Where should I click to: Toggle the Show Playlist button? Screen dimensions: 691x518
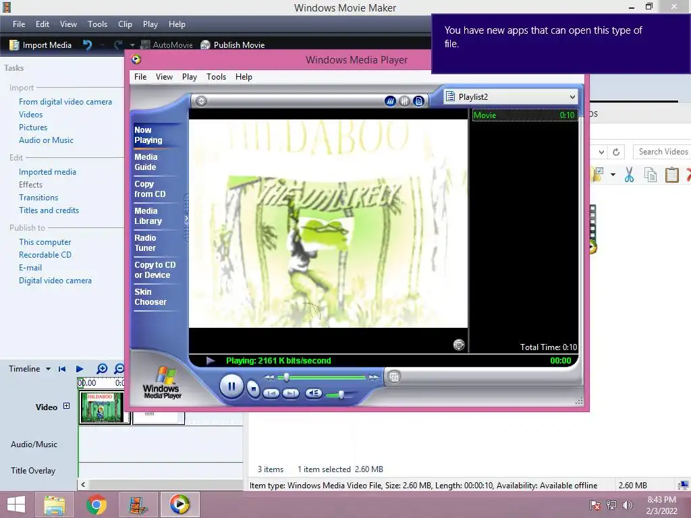(418, 101)
